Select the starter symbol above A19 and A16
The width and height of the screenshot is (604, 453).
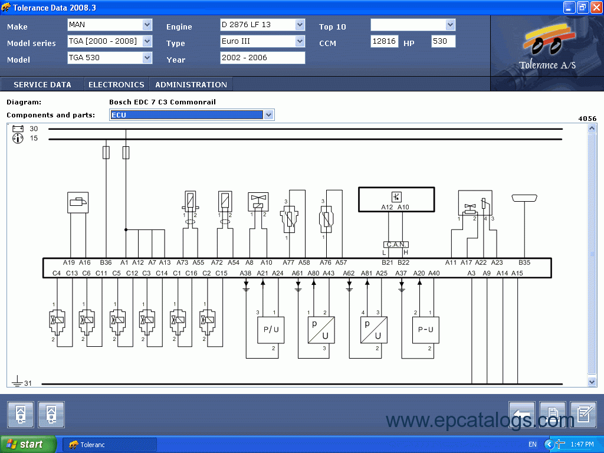[78, 203]
